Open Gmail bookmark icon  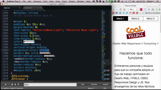coord(130,13)
